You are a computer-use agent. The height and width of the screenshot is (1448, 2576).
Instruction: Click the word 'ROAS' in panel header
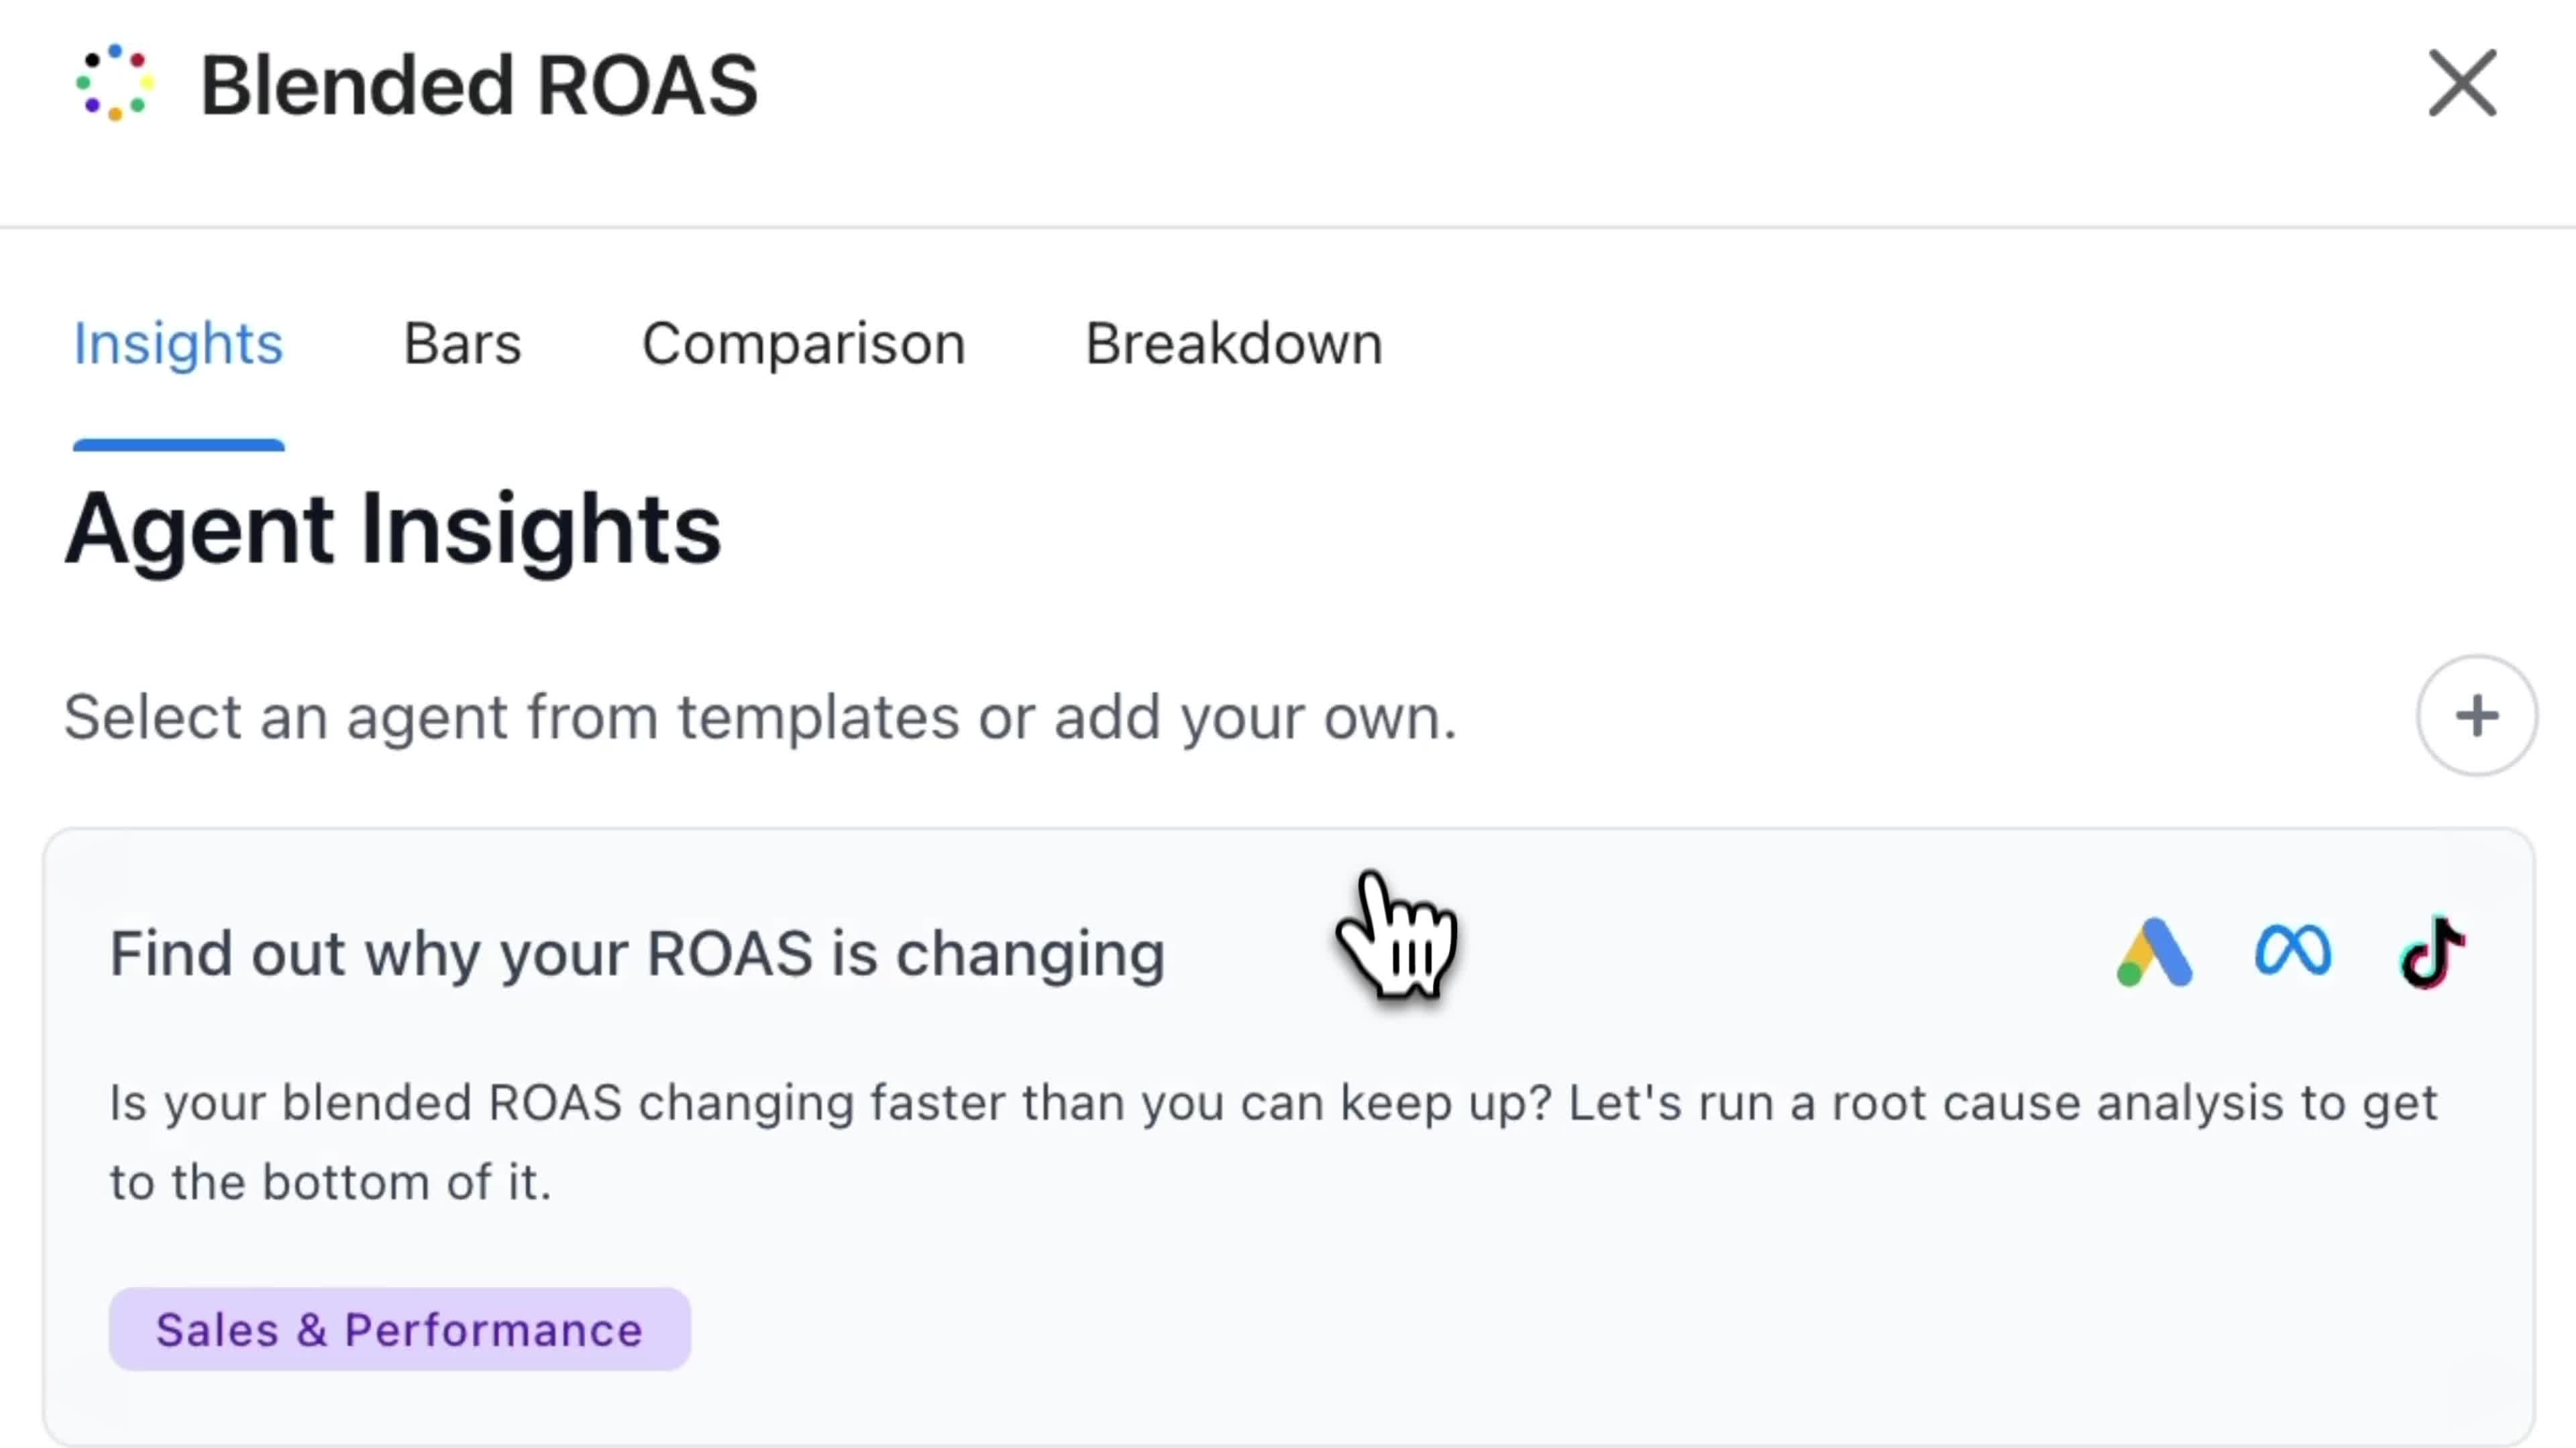[647, 85]
